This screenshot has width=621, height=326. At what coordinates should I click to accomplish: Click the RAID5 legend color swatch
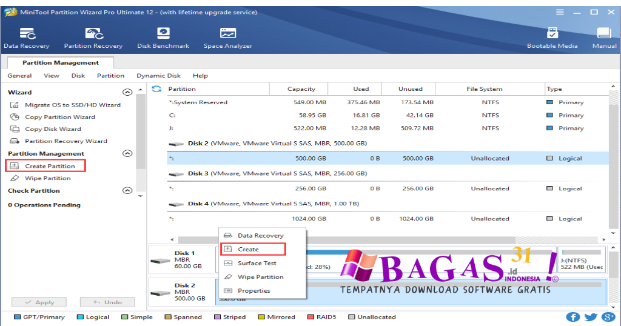click(x=310, y=317)
